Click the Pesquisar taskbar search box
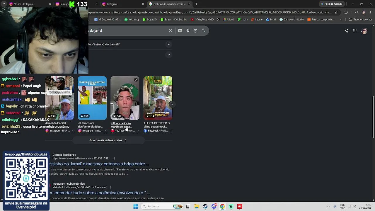The height and width of the screenshot is (211, 375). coord(162,206)
